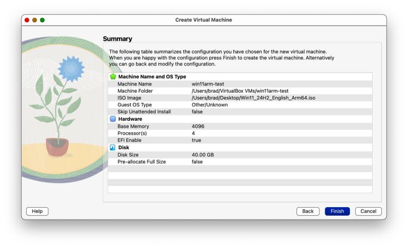Select the Machine Name label

pyautogui.click(x=134, y=84)
